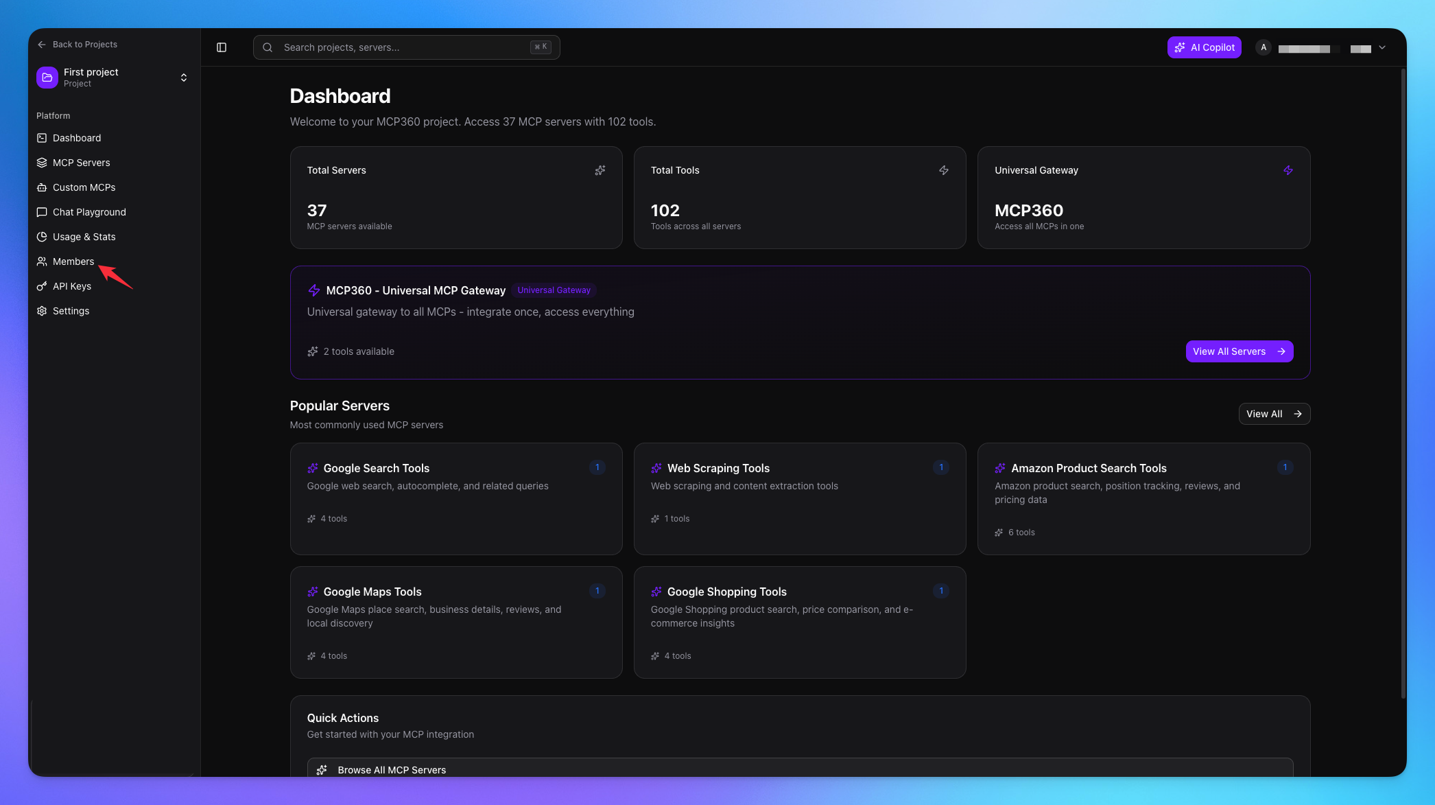Screen dimensions: 1435x805
Task: Click the Amazon Product Search Tools badge counter
Action: tap(1285, 467)
